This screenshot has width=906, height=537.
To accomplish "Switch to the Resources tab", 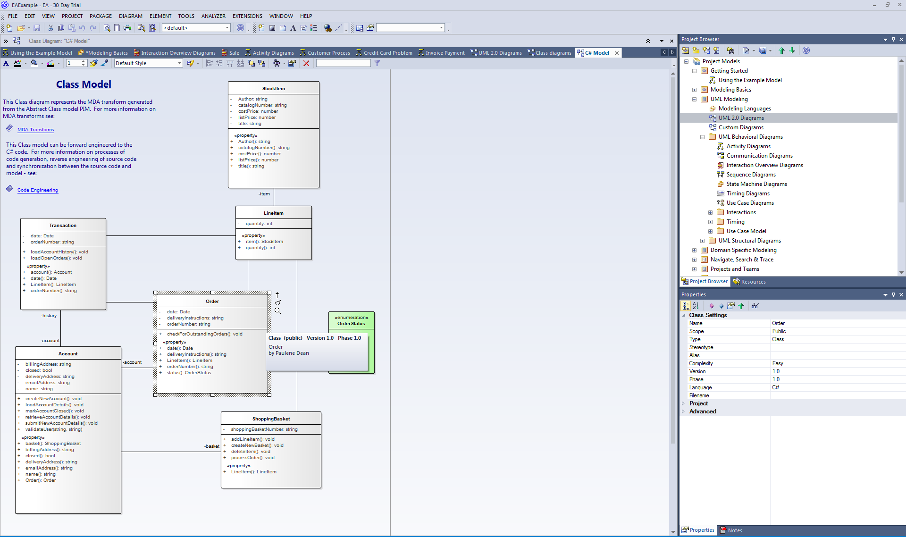I will (749, 282).
